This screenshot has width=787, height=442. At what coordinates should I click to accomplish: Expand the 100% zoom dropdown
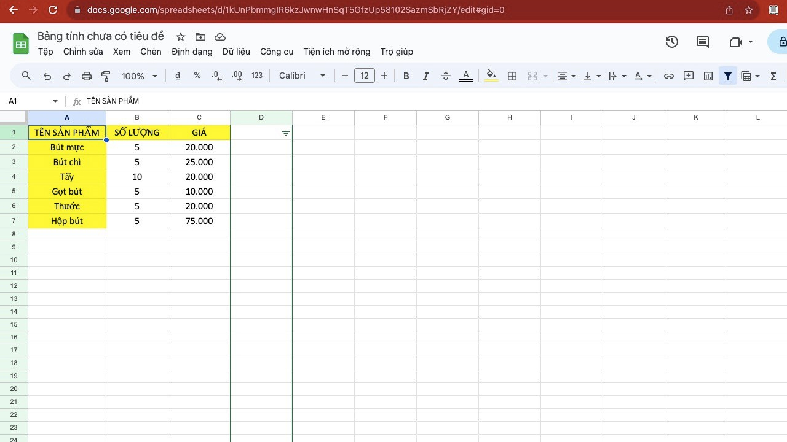[x=140, y=76]
